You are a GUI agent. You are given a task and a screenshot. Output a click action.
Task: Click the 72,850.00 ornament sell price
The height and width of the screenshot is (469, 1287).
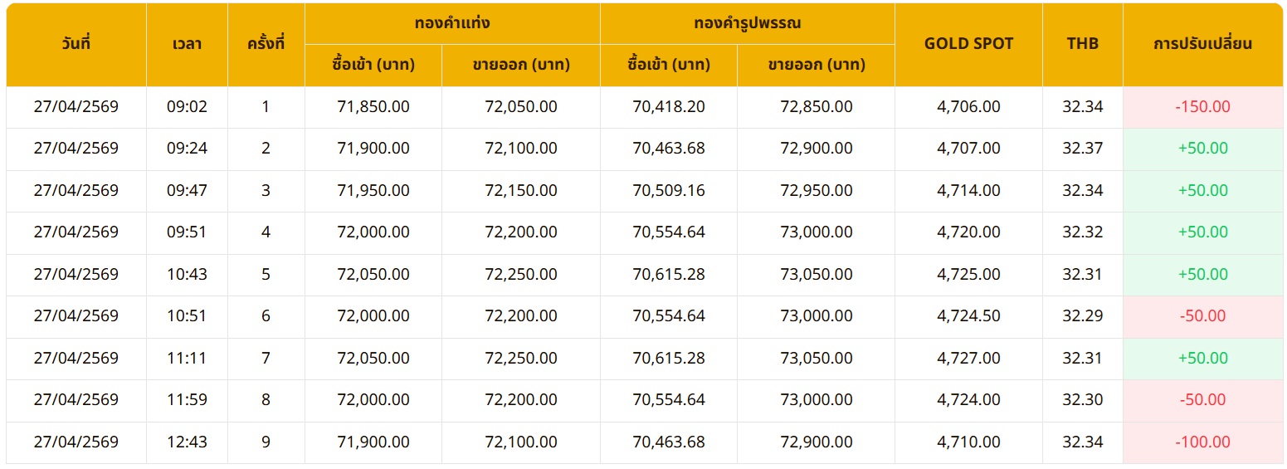(817, 107)
